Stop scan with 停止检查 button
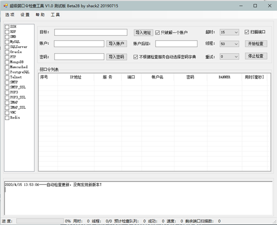 tap(256, 56)
